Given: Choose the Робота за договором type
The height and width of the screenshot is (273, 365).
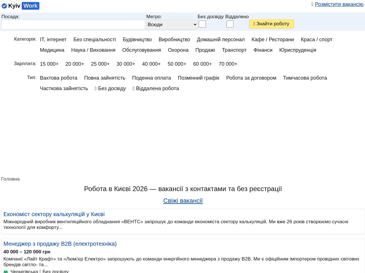Looking at the screenshot, I should [251, 78].
